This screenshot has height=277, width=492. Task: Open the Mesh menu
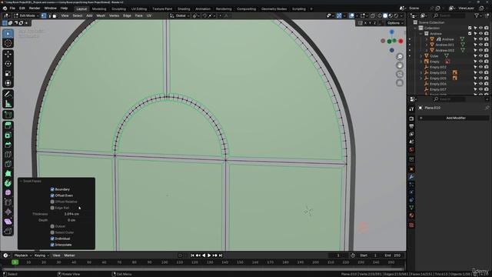click(101, 15)
